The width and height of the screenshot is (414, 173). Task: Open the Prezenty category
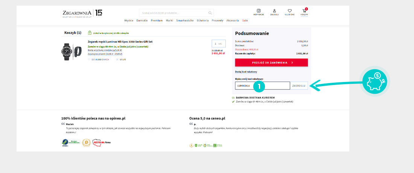218,21
